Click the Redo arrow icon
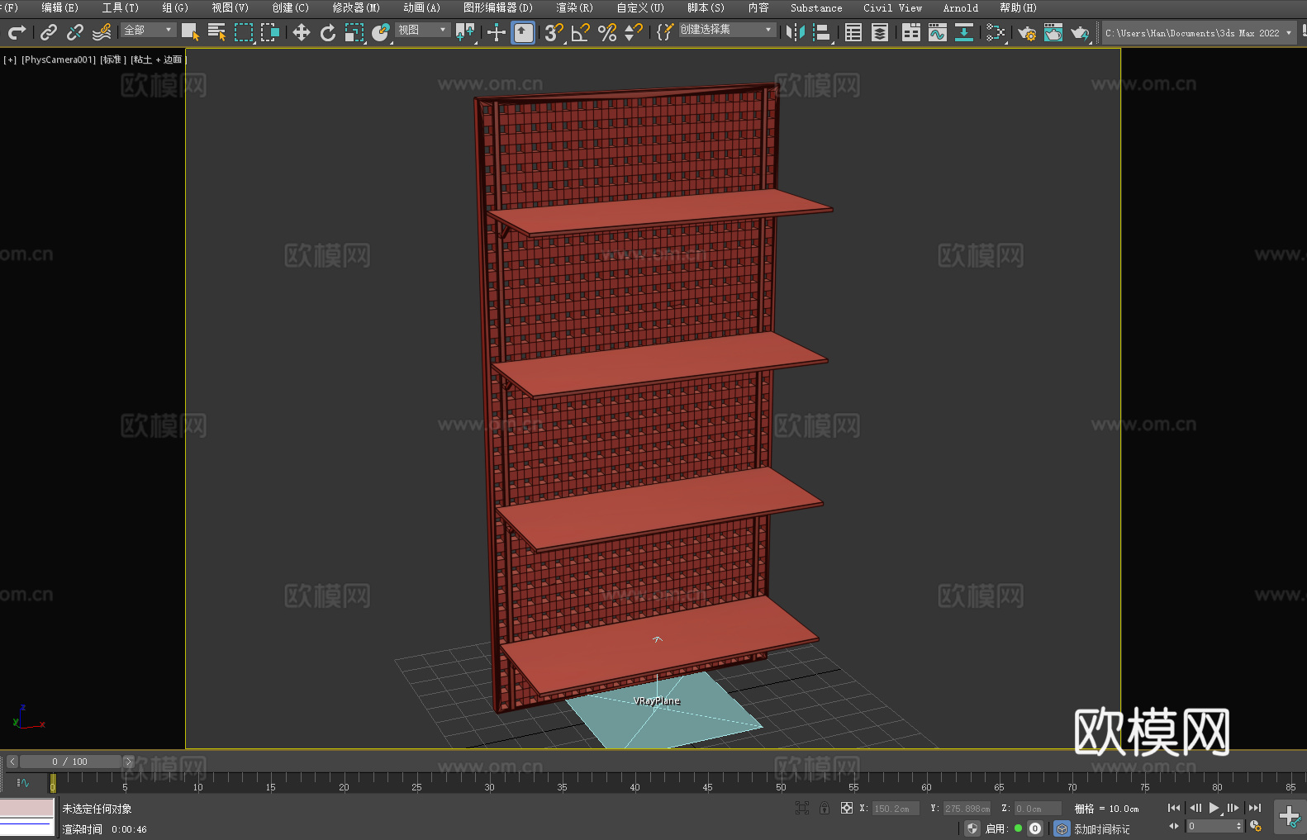The height and width of the screenshot is (840, 1307). click(x=17, y=32)
